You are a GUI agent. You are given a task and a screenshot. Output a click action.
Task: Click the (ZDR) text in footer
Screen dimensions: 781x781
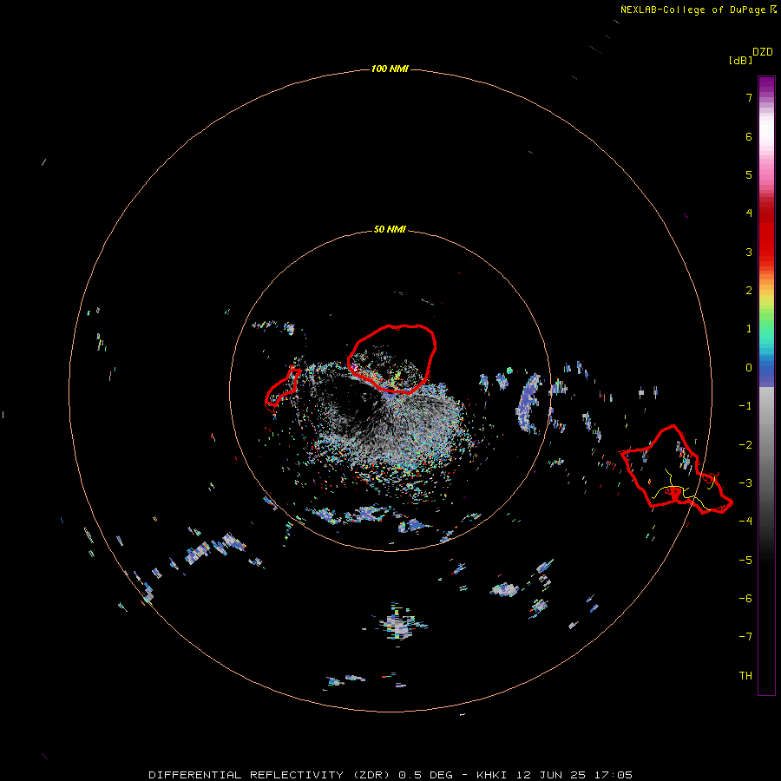(x=371, y=775)
